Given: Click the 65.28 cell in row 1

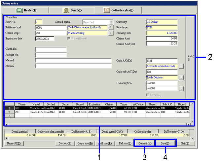Looking at the screenshot, I should click(x=124, y=108).
